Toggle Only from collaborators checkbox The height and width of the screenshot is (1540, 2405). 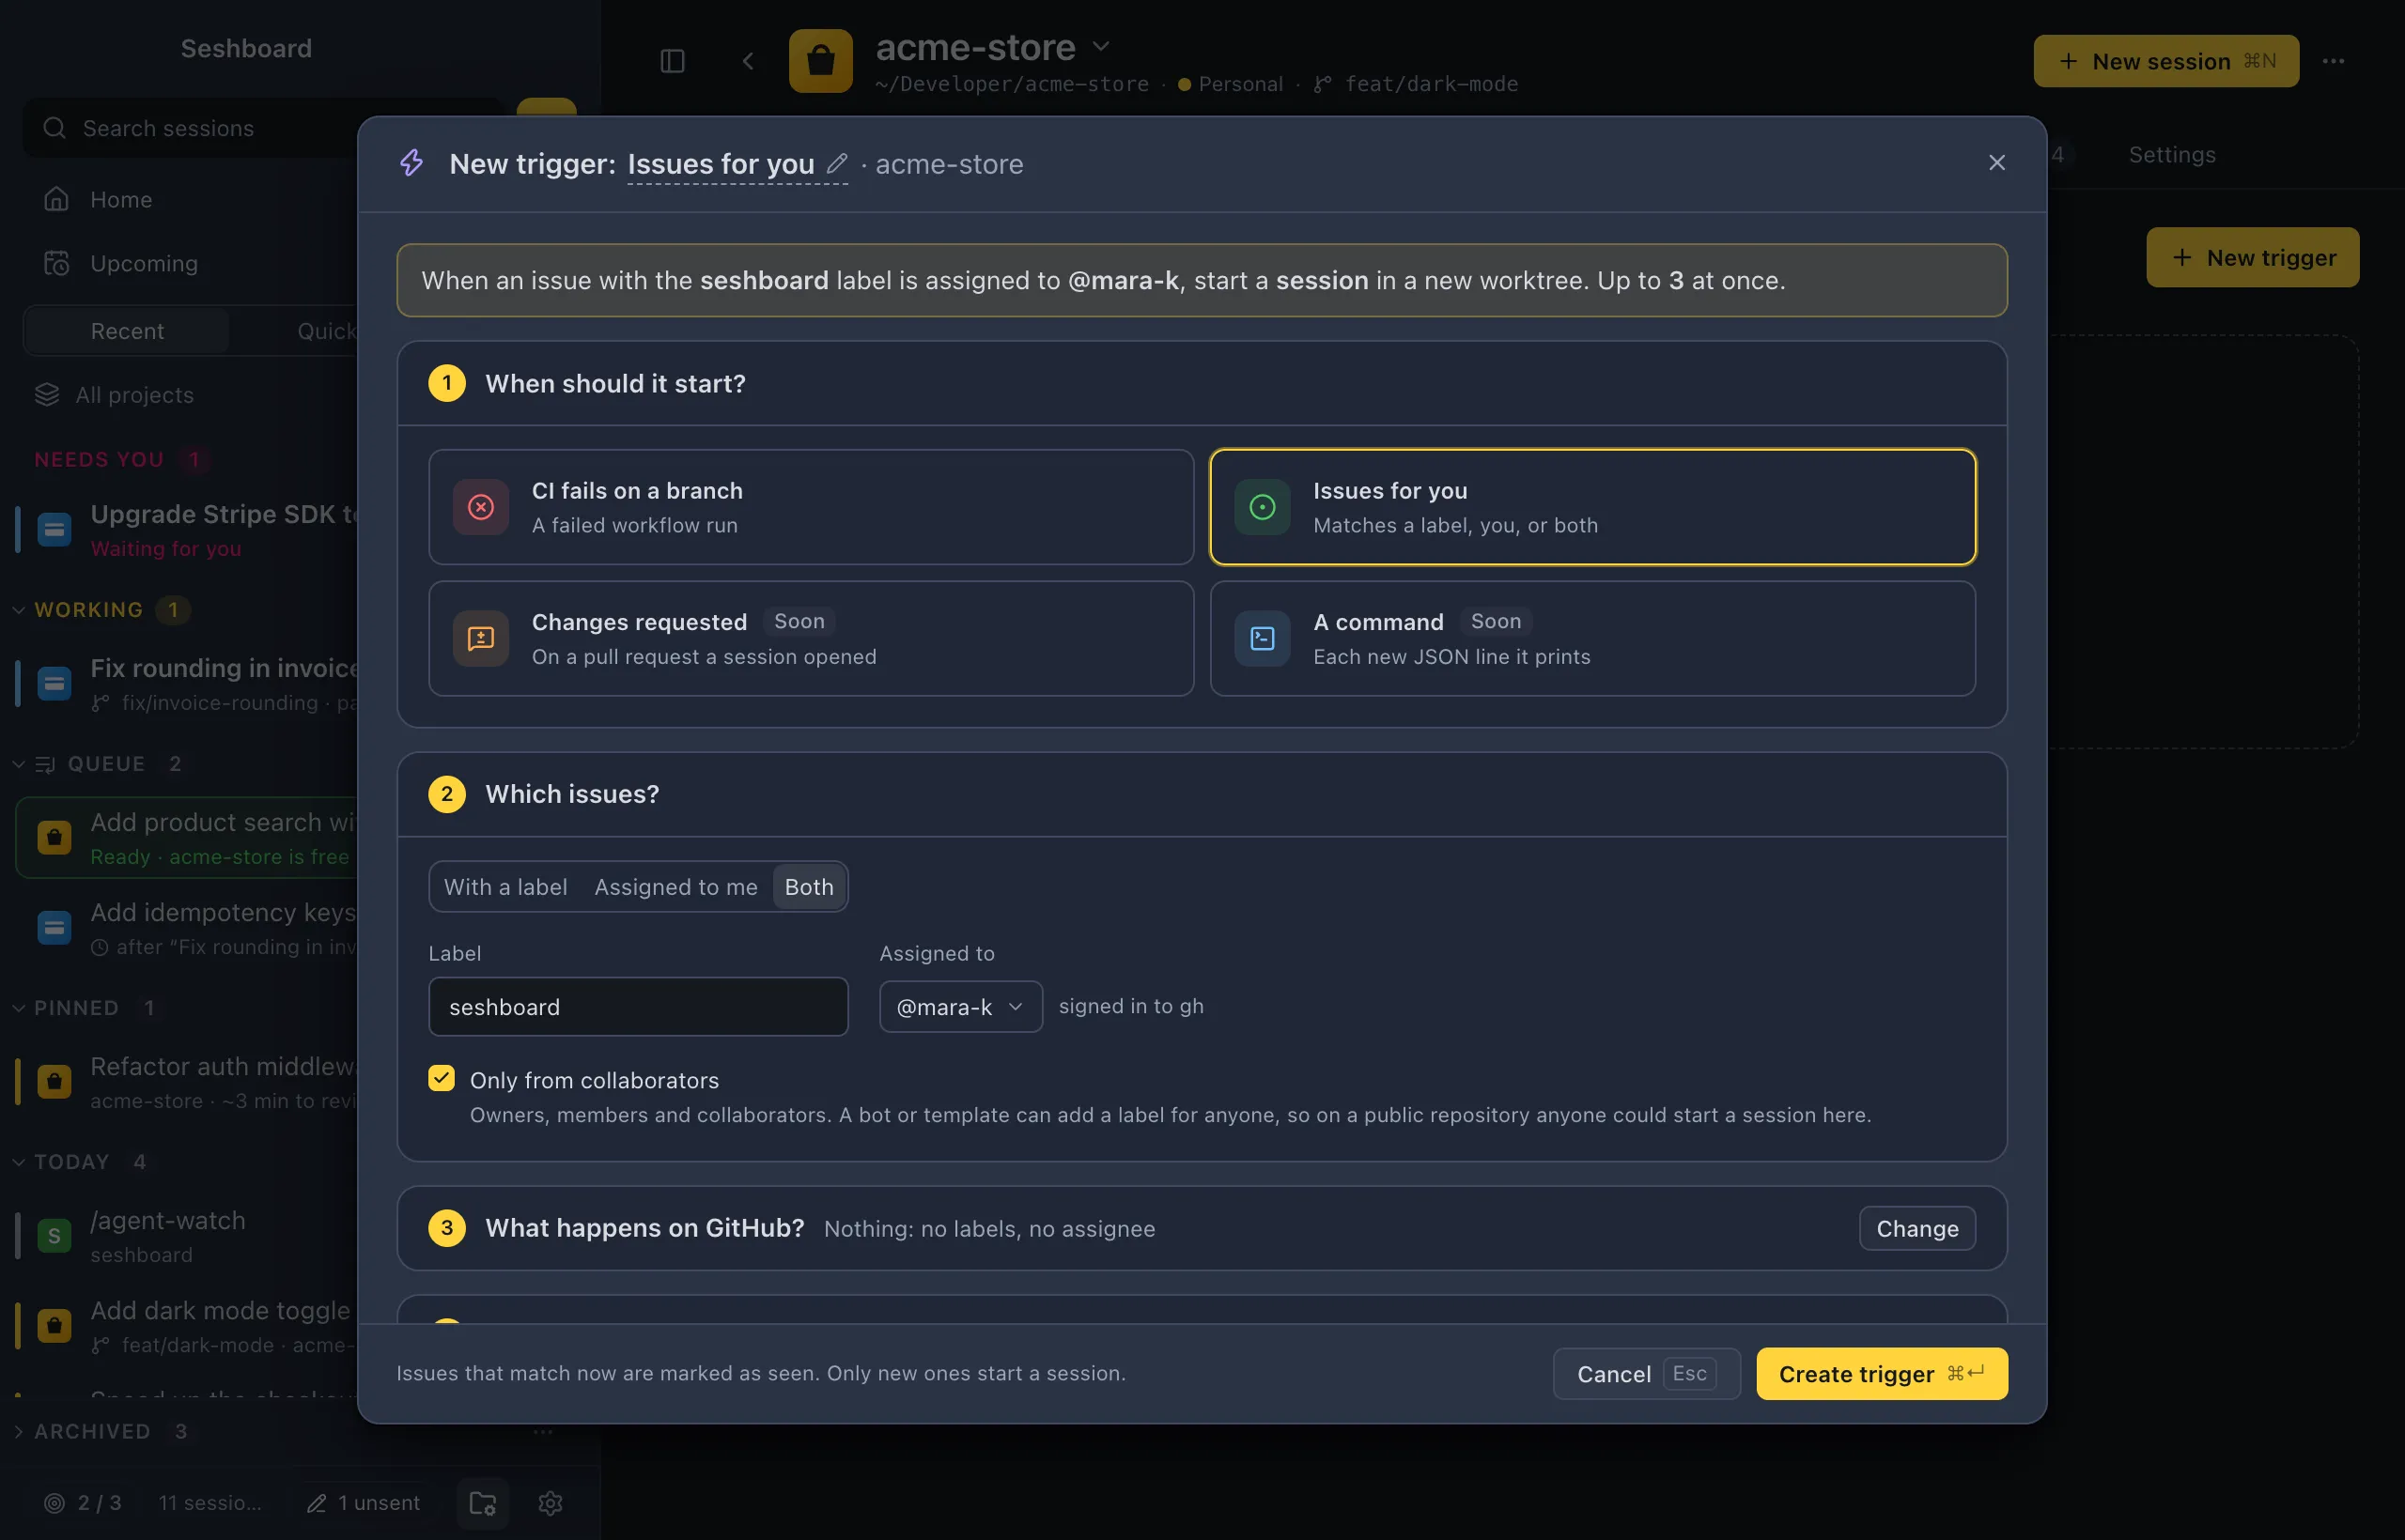(442, 1078)
